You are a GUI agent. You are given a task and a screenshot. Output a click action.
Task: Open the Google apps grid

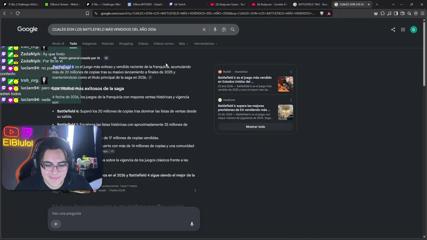click(403, 29)
